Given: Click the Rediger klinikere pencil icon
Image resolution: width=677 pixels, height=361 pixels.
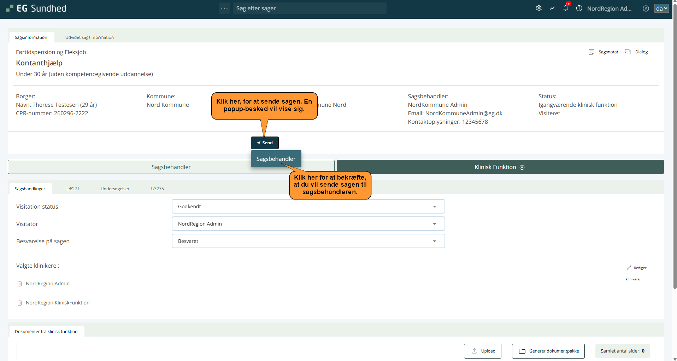Looking at the screenshot, I should coord(629,268).
